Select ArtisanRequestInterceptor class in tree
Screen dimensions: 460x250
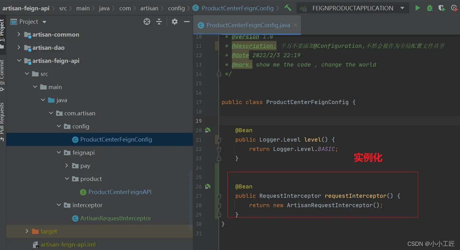pyautogui.click(x=116, y=218)
